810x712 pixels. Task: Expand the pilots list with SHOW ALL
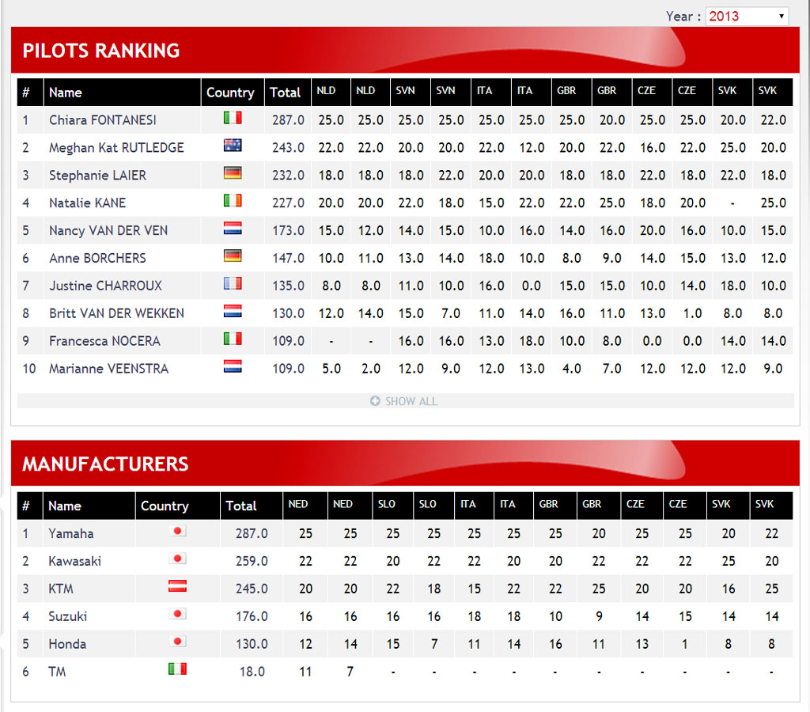click(x=411, y=401)
